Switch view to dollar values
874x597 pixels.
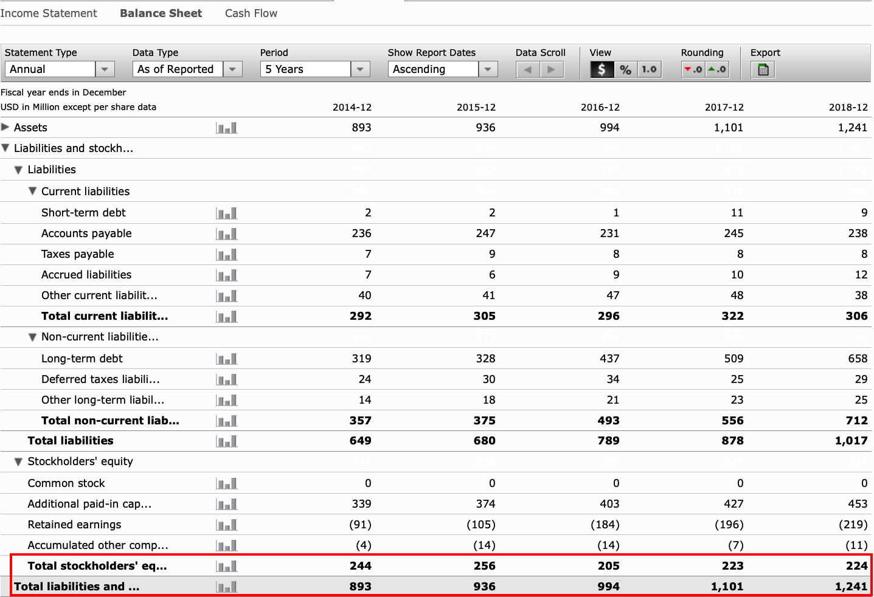[602, 70]
